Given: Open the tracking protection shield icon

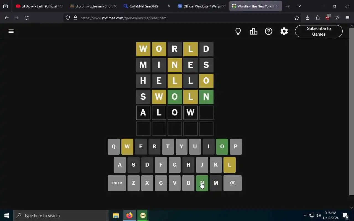Looking at the screenshot, I should click(68, 18).
